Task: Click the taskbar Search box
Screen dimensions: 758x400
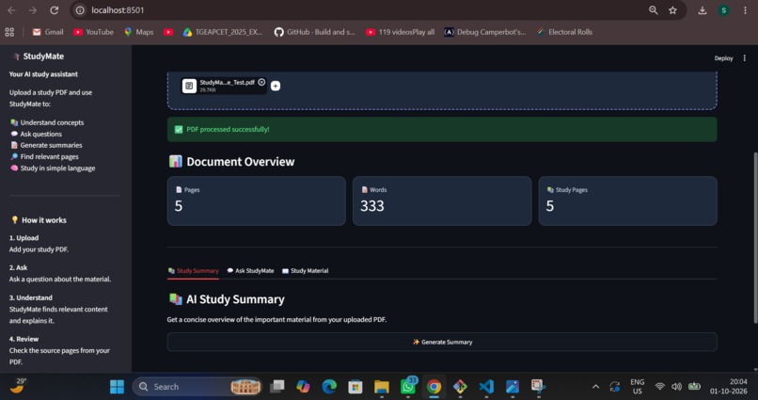Action: click(x=197, y=387)
